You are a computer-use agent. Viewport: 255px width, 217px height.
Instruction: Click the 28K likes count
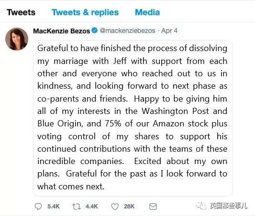pos(129,207)
